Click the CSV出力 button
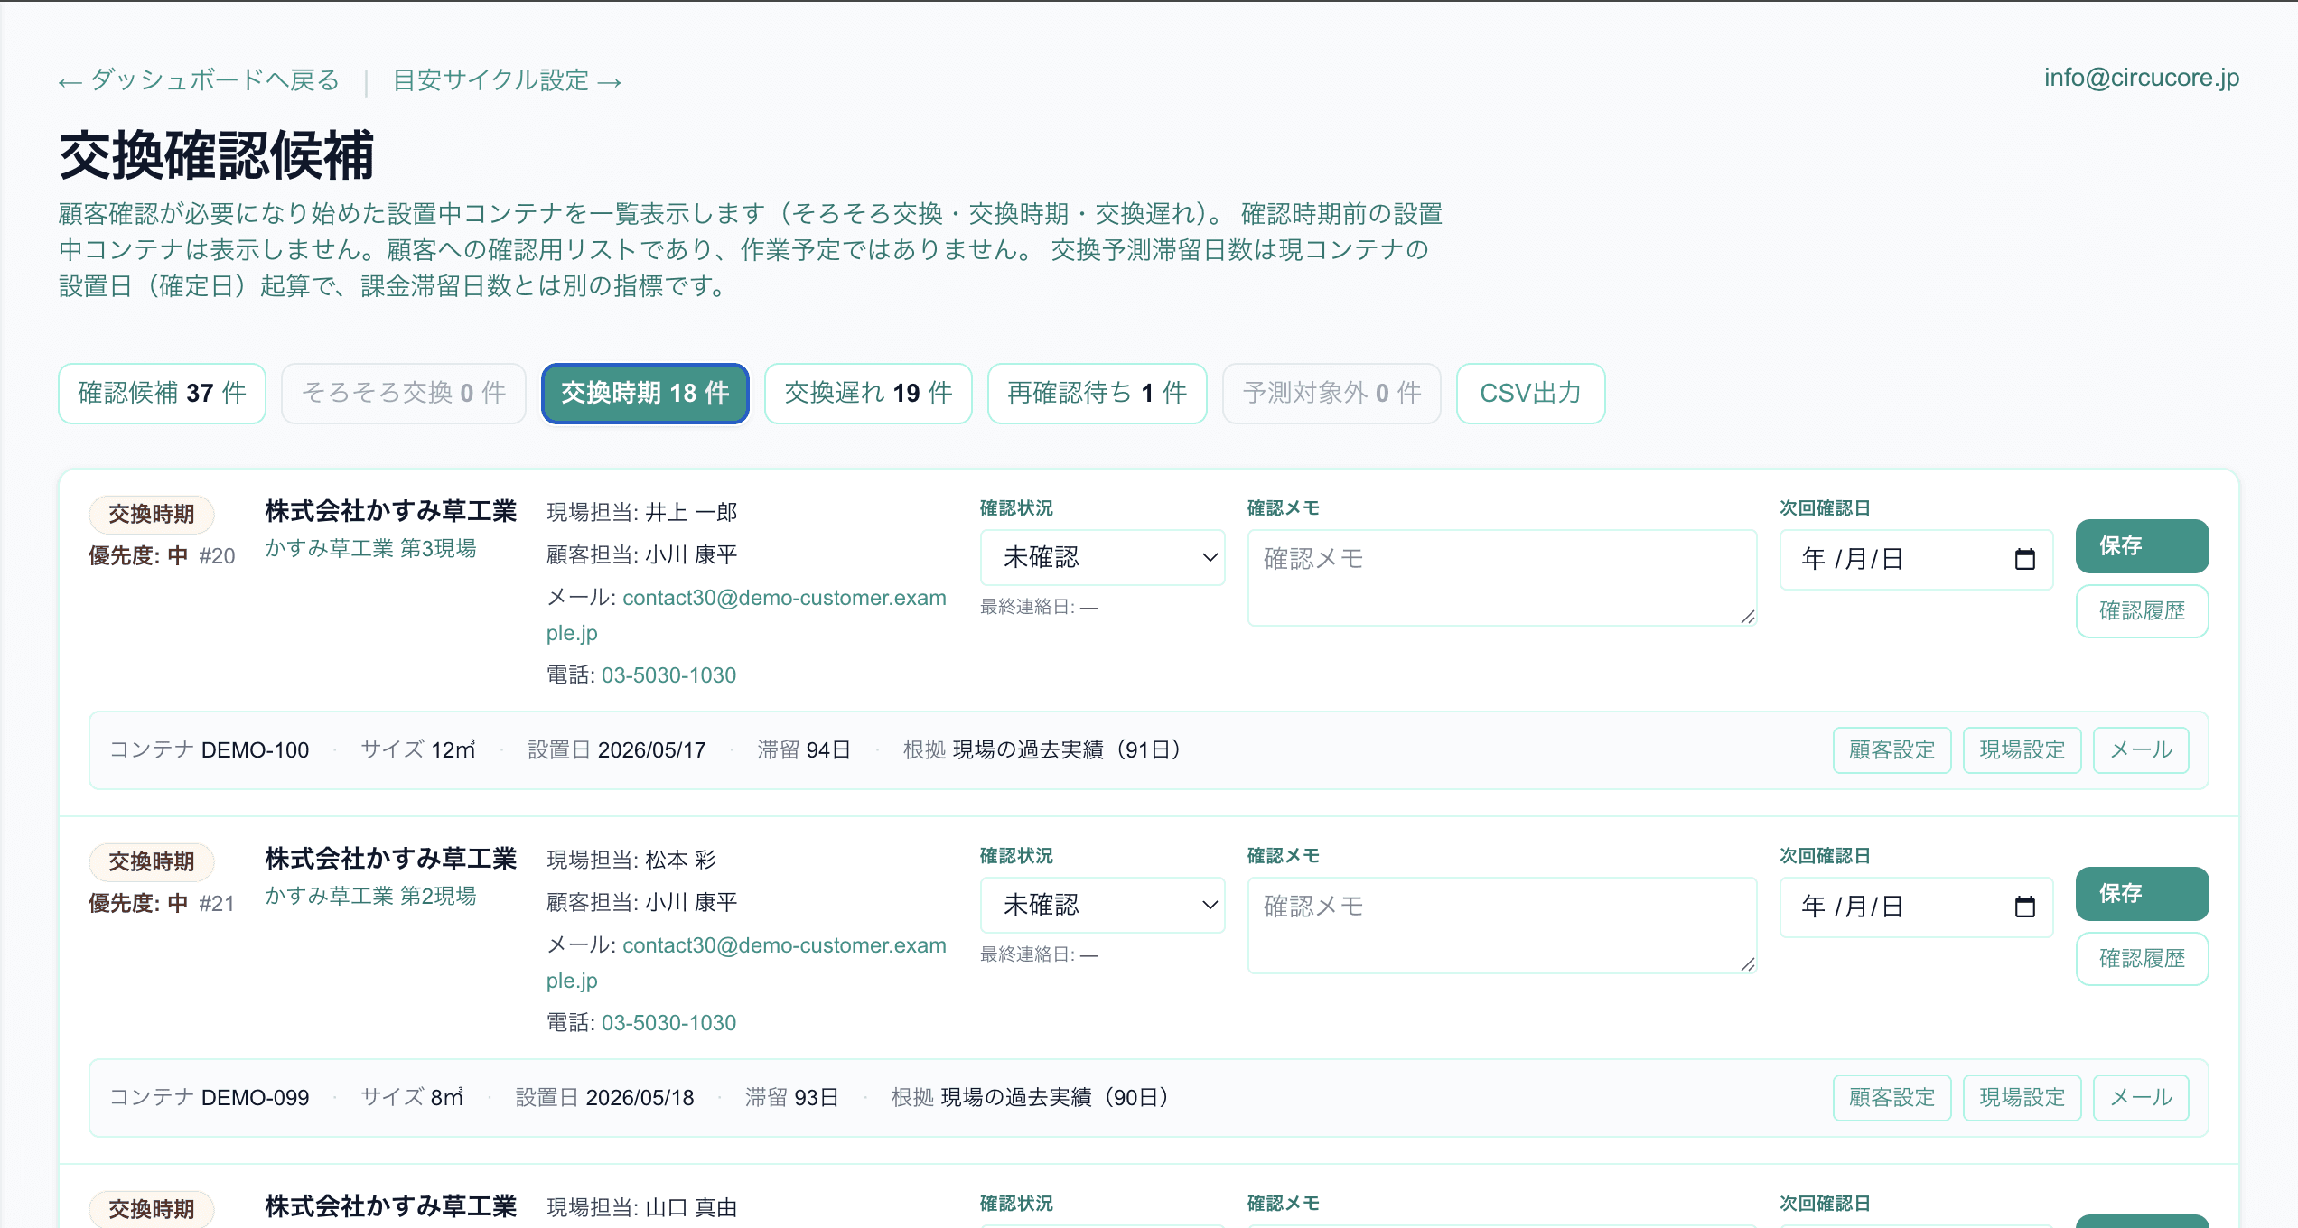The image size is (2298, 1228). pyautogui.click(x=1530, y=393)
